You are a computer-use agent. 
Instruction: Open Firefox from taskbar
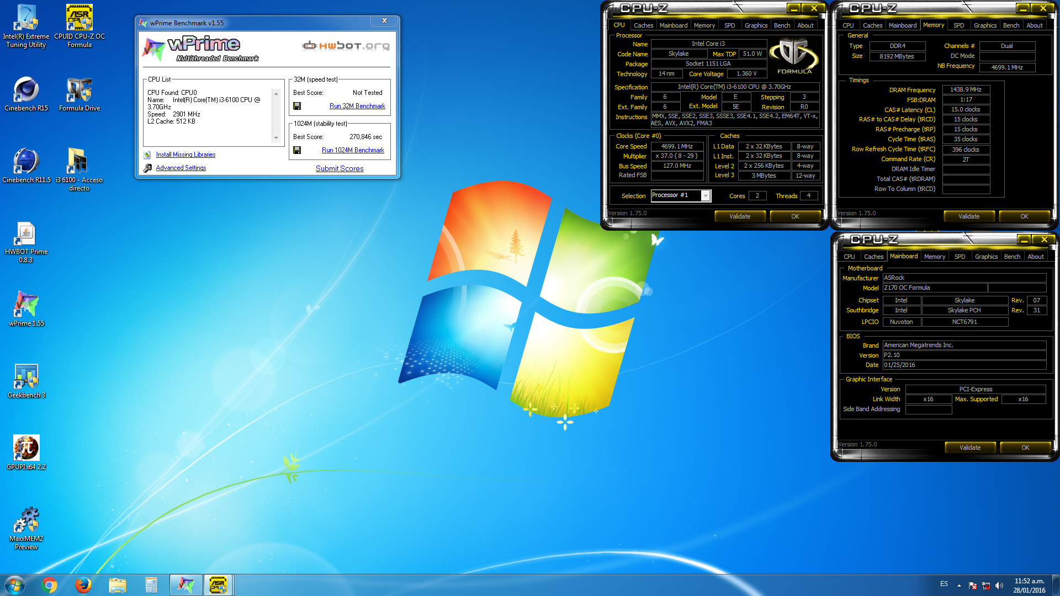coord(83,585)
